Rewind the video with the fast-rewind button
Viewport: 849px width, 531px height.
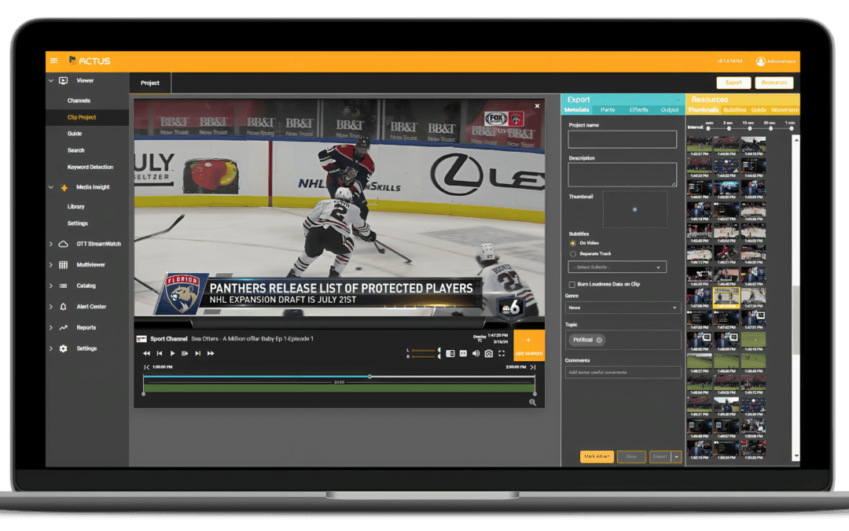tap(147, 353)
